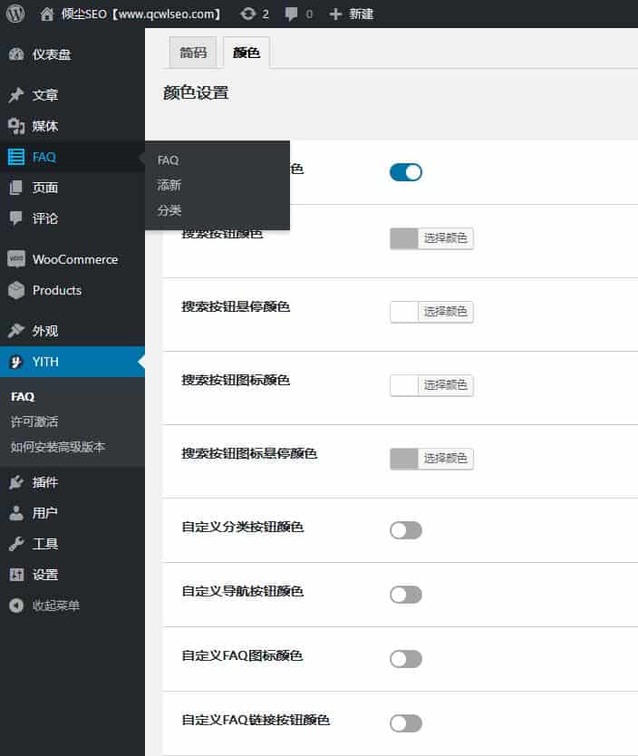Image resolution: width=638 pixels, height=756 pixels.
Task: Turn off the enabled blue toggle switch
Action: [x=406, y=172]
